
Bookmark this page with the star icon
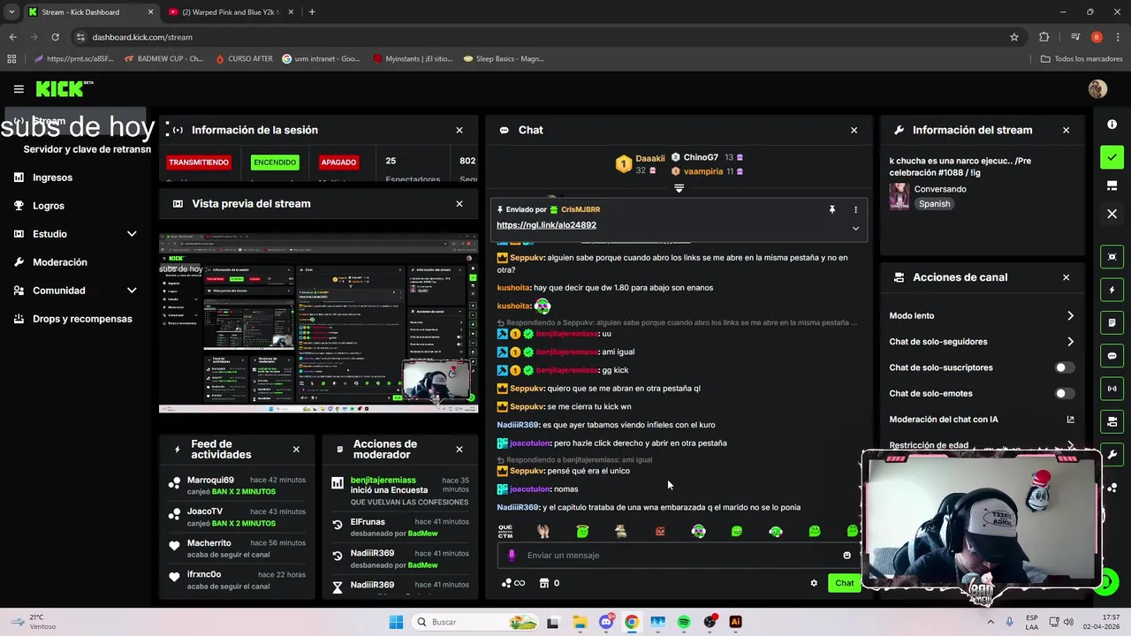[x=1014, y=37]
